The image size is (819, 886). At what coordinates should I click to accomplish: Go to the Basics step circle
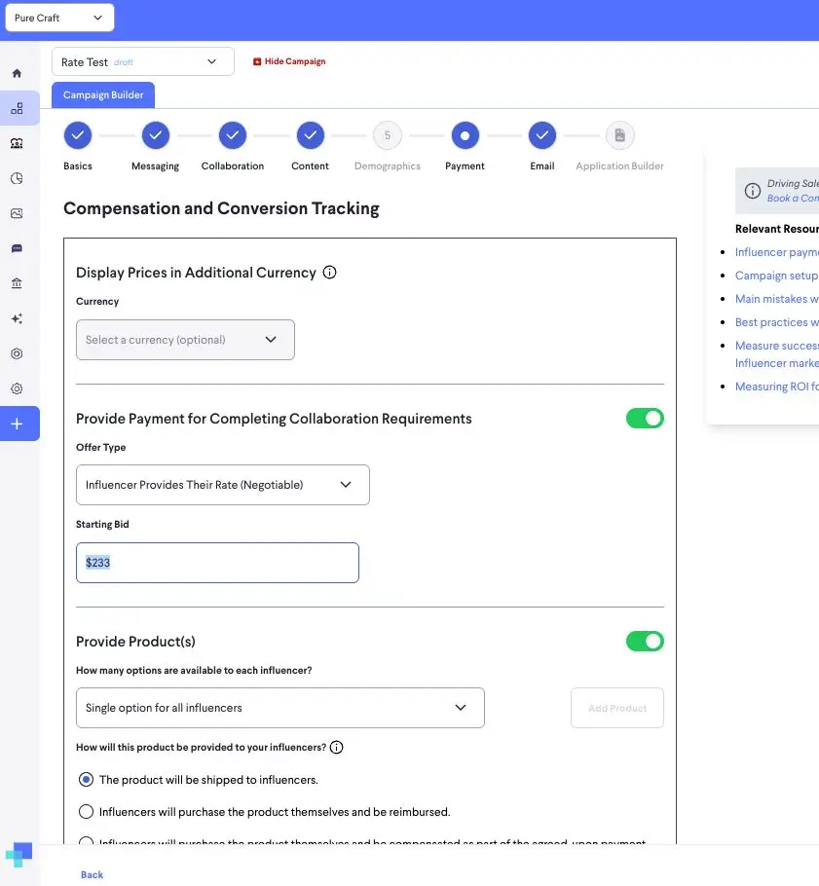(x=78, y=135)
